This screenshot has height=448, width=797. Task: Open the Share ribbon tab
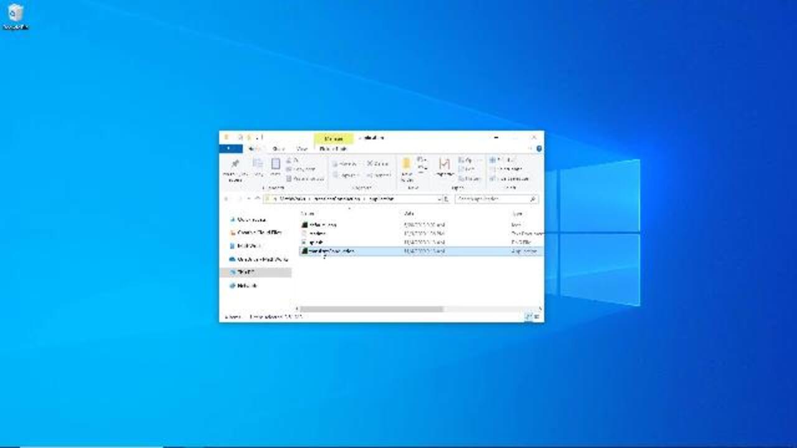[279, 149]
